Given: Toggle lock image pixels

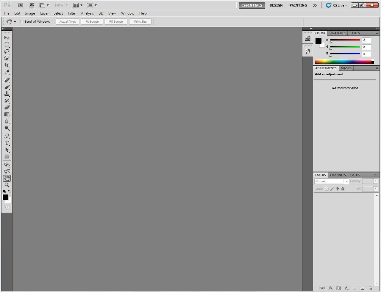Looking at the screenshot, I should [332, 189].
